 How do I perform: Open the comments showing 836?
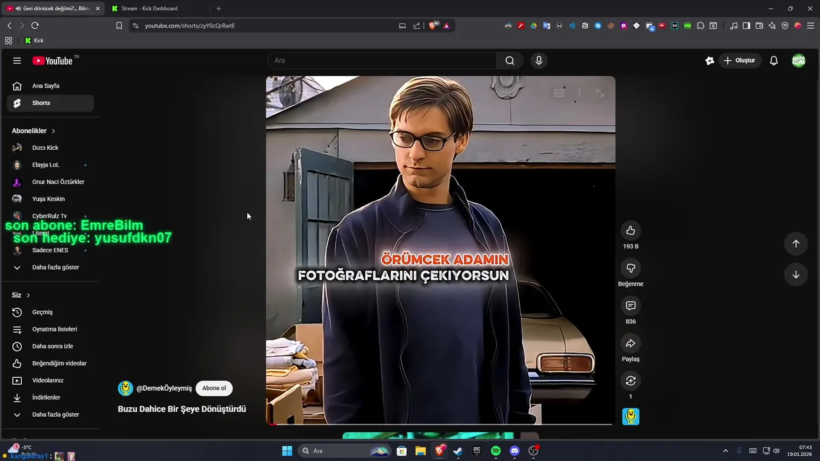tap(630, 306)
